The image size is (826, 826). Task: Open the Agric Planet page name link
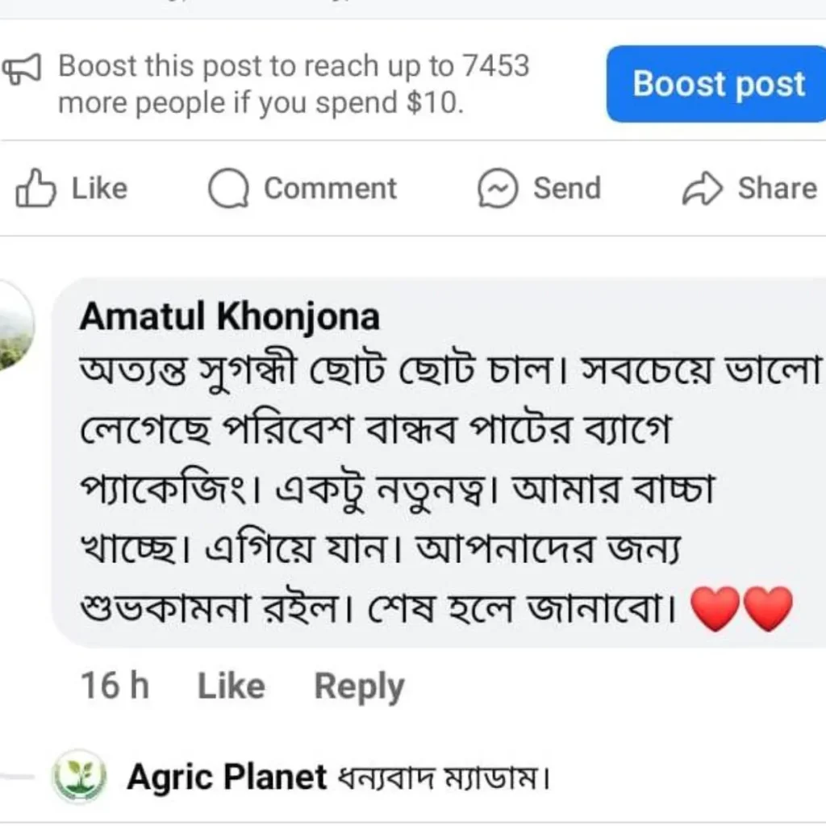pos(227,777)
